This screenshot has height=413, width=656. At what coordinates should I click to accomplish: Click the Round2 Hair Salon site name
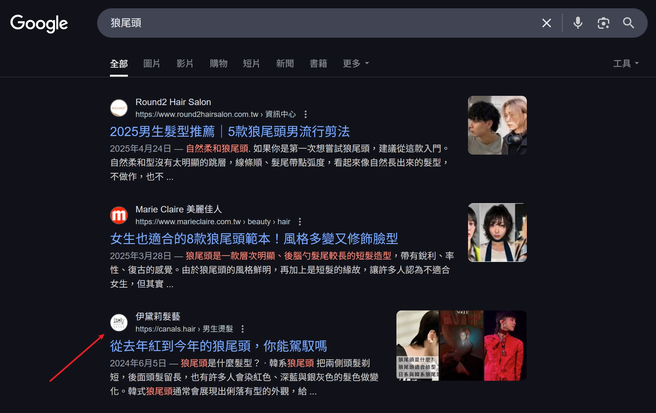173,102
